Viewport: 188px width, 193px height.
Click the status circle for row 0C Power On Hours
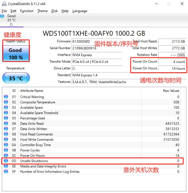pos(6,155)
